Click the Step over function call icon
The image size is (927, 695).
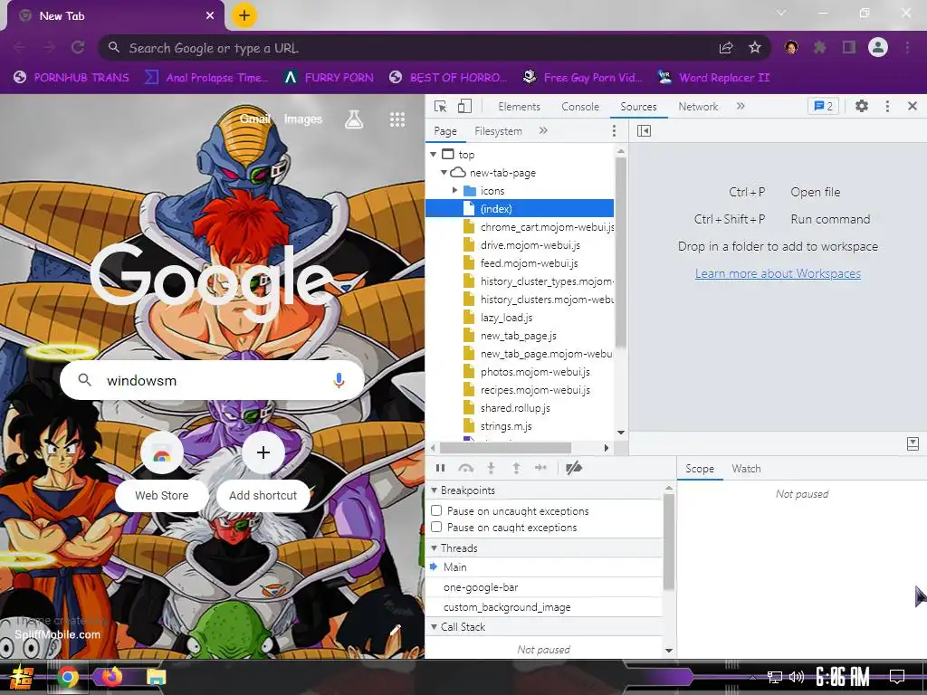point(466,468)
